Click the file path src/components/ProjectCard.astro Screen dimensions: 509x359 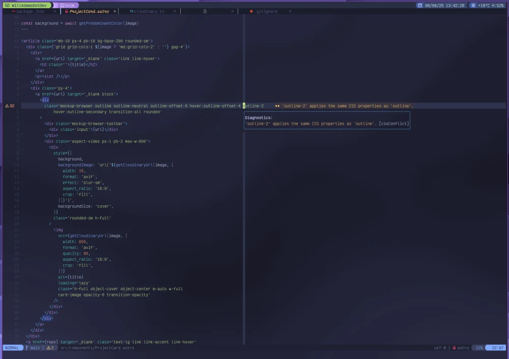pos(97,348)
